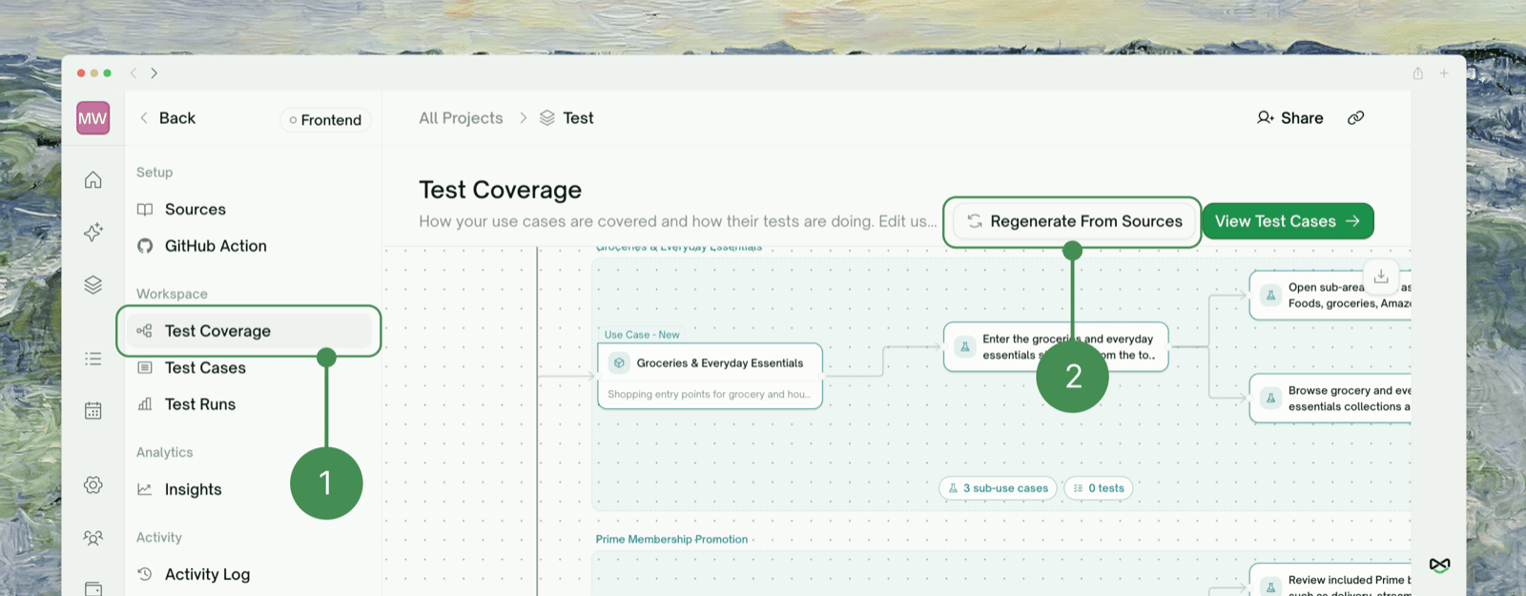The height and width of the screenshot is (596, 1526).
Task: Open the stacked layers icon in the left rail
Action: (93, 284)
